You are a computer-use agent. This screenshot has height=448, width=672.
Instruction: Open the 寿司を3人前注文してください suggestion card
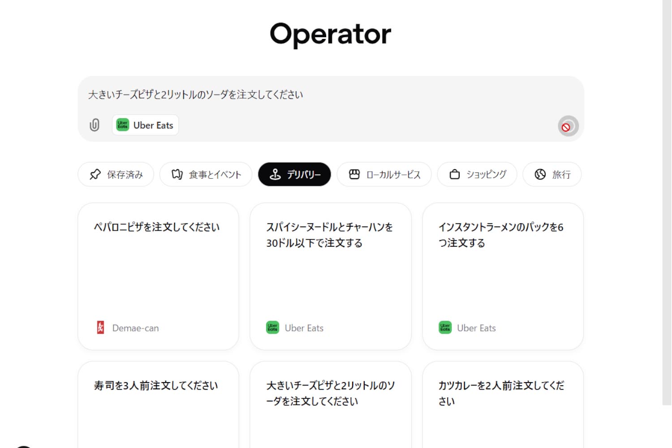click(x=158, y=403)
